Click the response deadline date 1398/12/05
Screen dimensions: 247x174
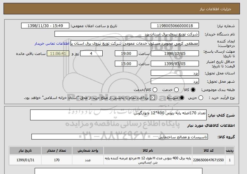[x=175, y=53]
